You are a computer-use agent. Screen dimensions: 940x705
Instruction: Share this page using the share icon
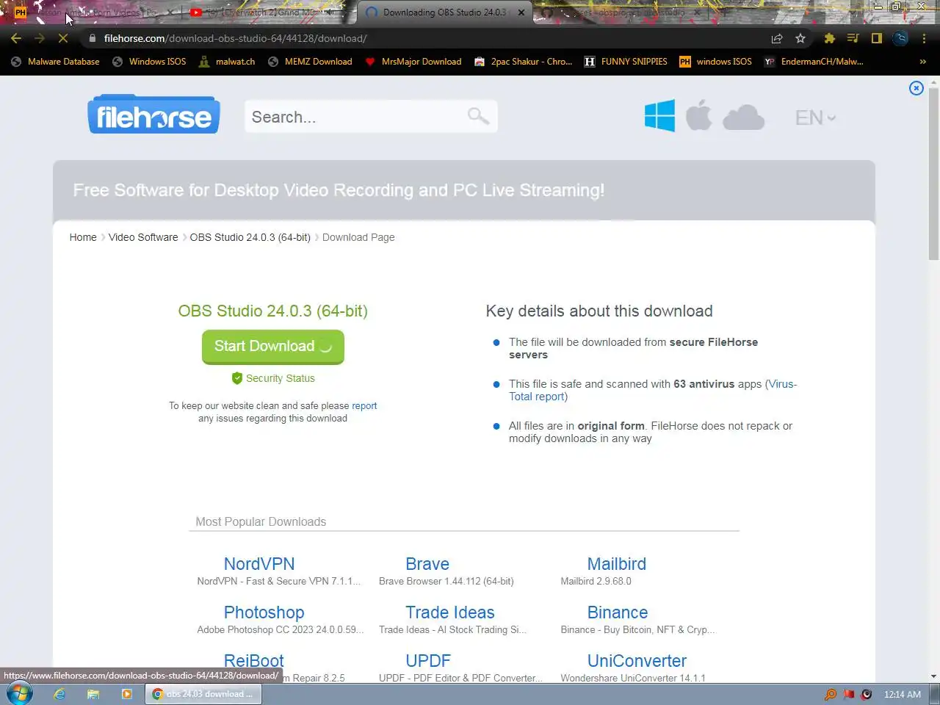[x=777, y=38]
